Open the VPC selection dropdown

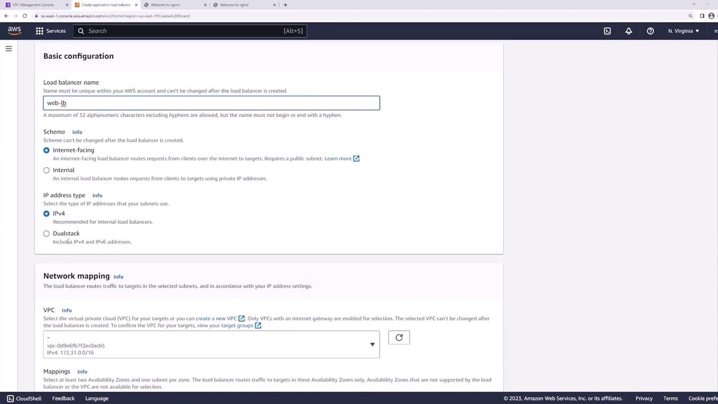pos(211,345)
